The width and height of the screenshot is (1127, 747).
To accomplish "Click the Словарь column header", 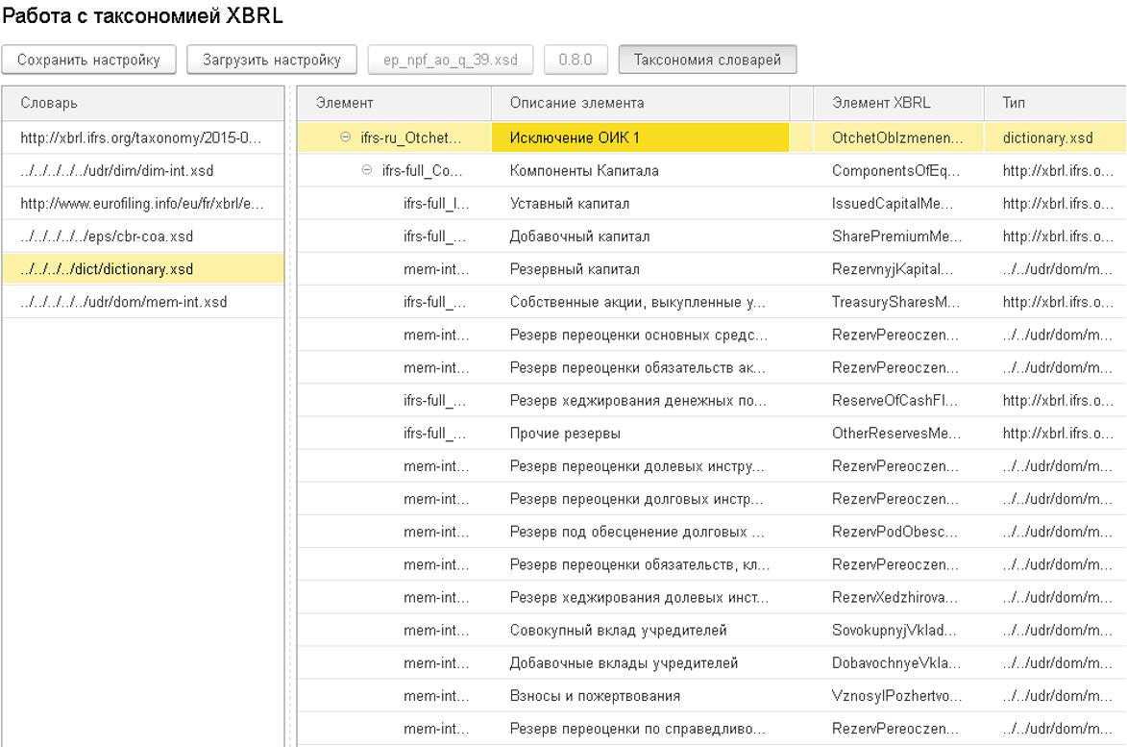I will pyautogui.click(x=49, y=103).
